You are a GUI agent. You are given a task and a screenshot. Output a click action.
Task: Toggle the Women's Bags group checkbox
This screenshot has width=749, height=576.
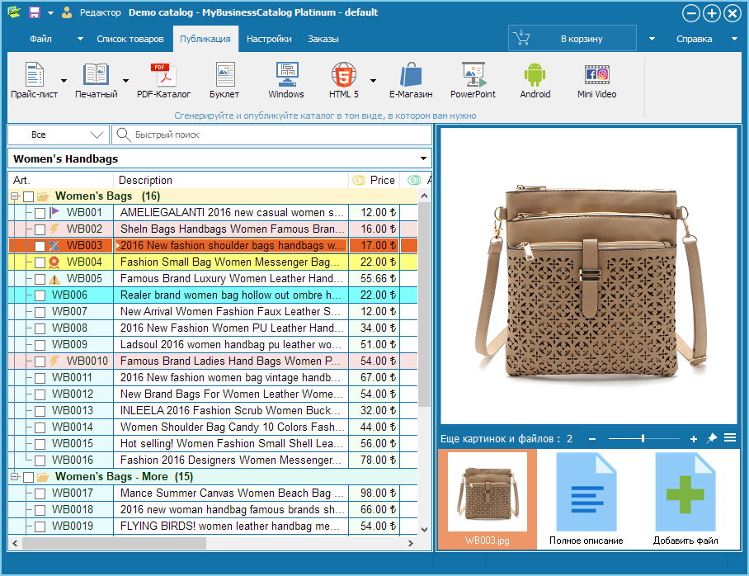28,196
